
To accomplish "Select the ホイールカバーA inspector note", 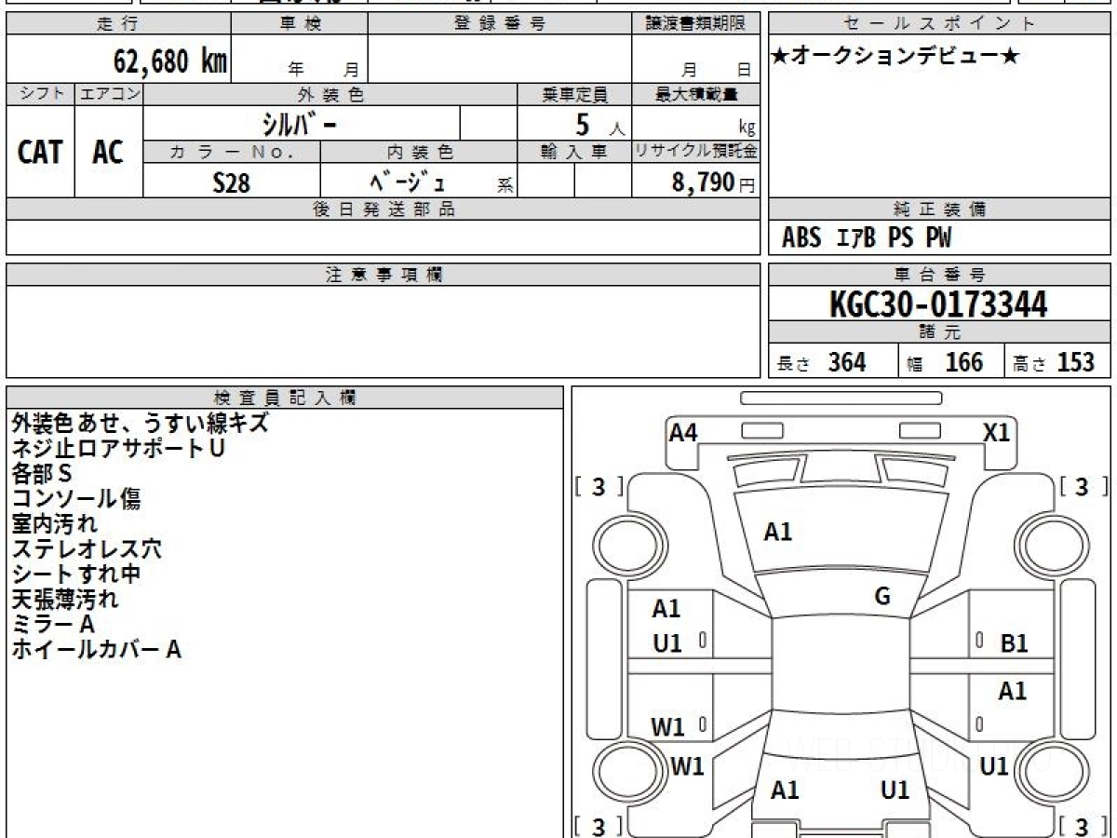I will 97,650.
